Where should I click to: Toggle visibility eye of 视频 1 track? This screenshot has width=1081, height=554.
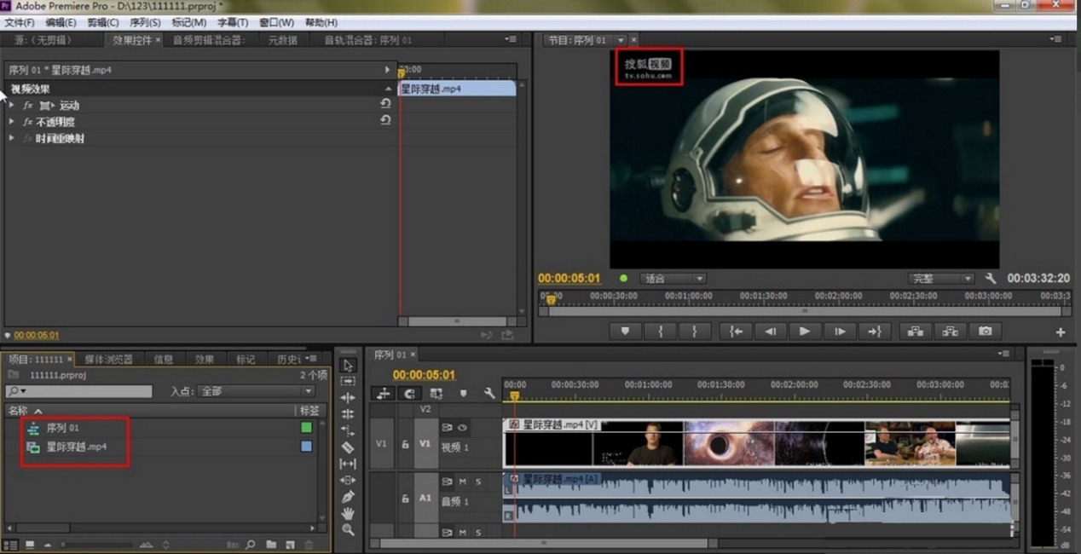pyautogui.click(x=463, y=427)
